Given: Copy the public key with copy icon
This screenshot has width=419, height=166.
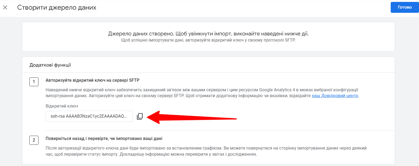Looking at the screenshot, I should pos(140,117).
